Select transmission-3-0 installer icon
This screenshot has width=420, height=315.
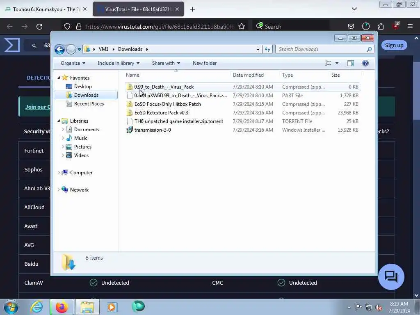(130, 130)
